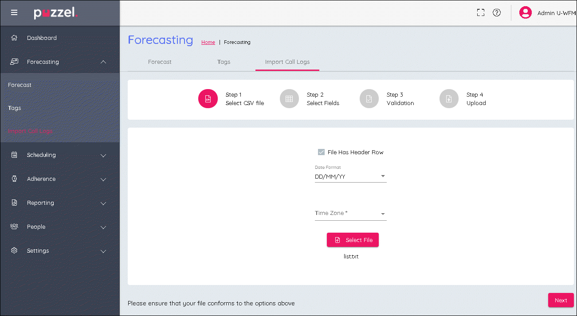Open the help question mark icon

[x=497, y=13]
